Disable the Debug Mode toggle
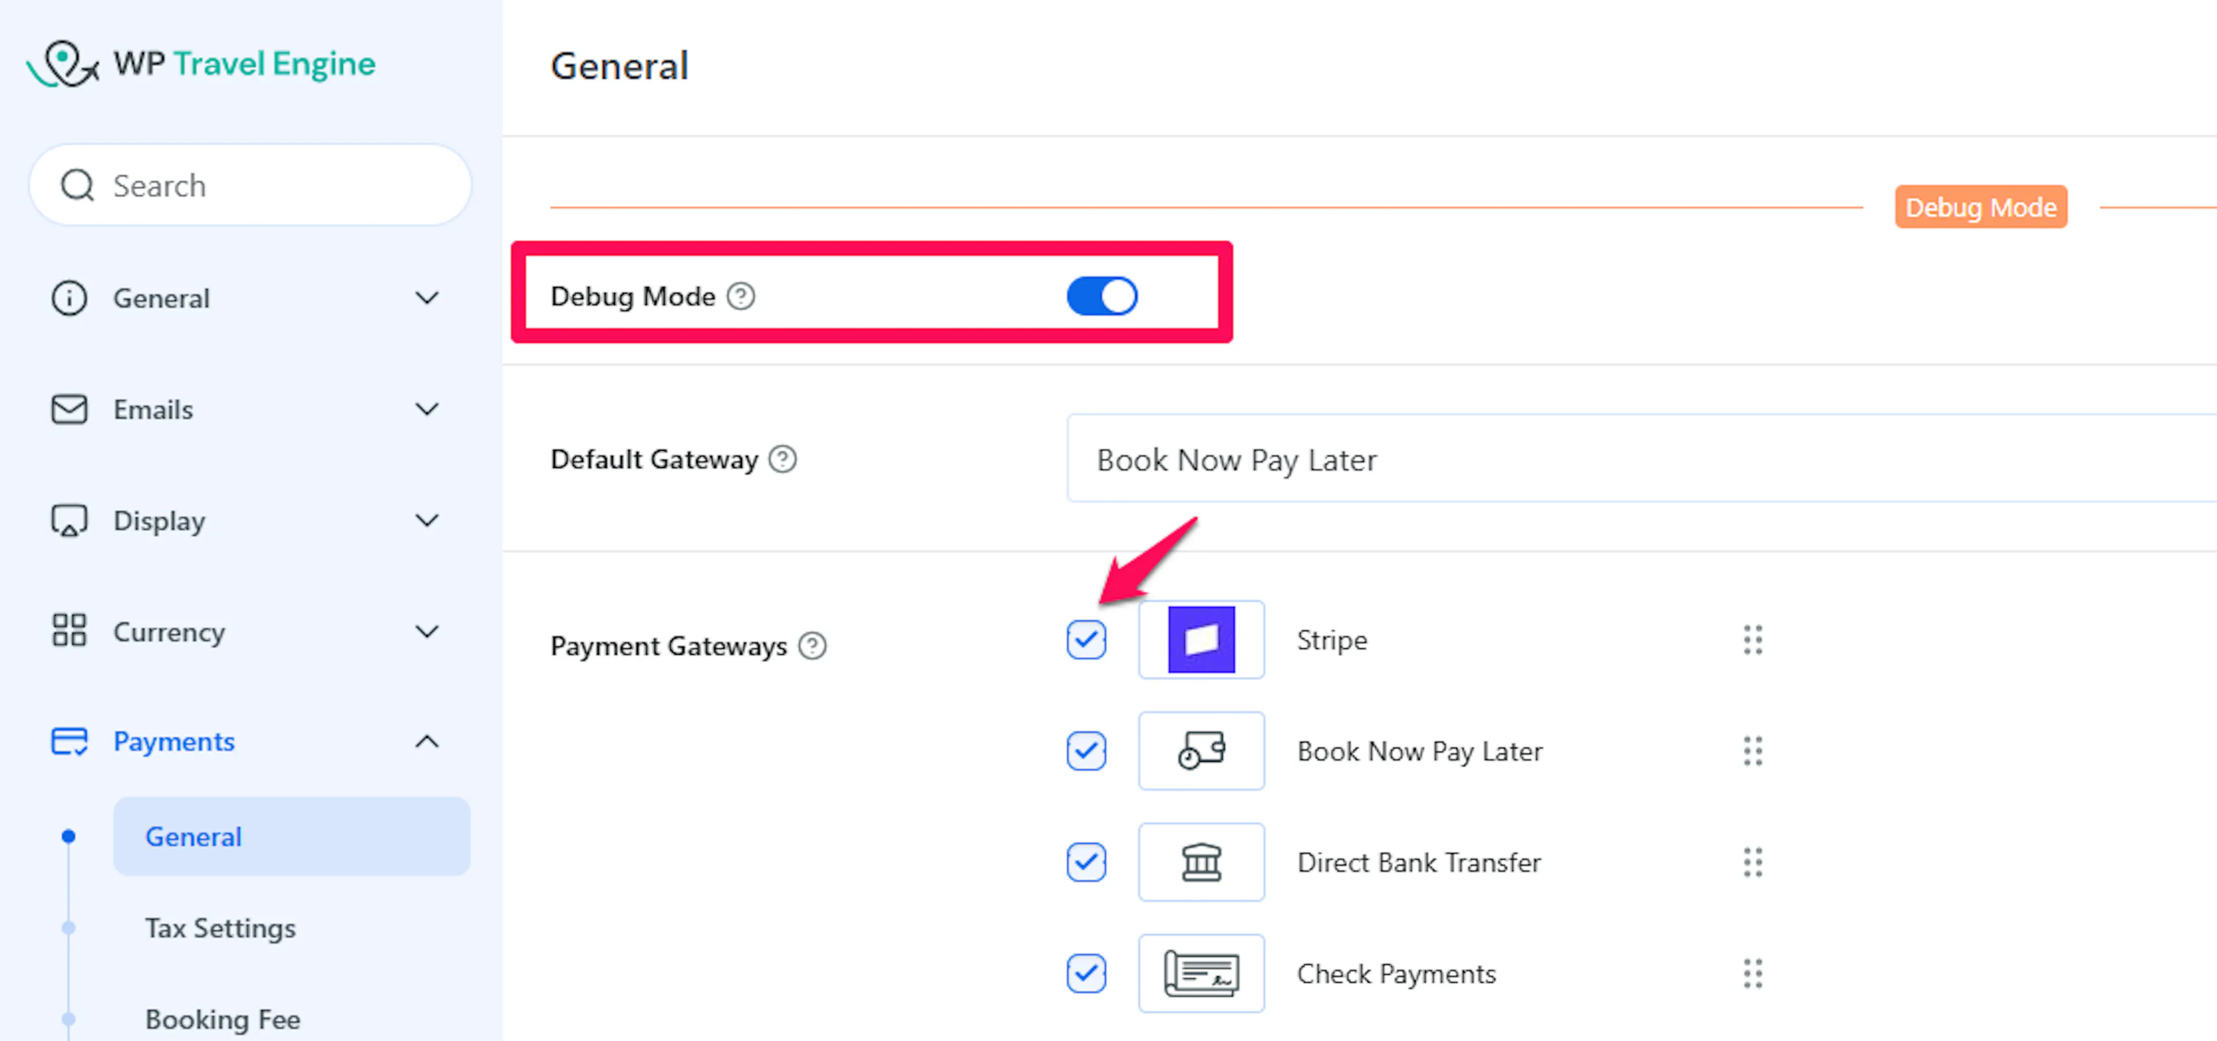Screen dimensions: 2217x1041 point(1102,296)
